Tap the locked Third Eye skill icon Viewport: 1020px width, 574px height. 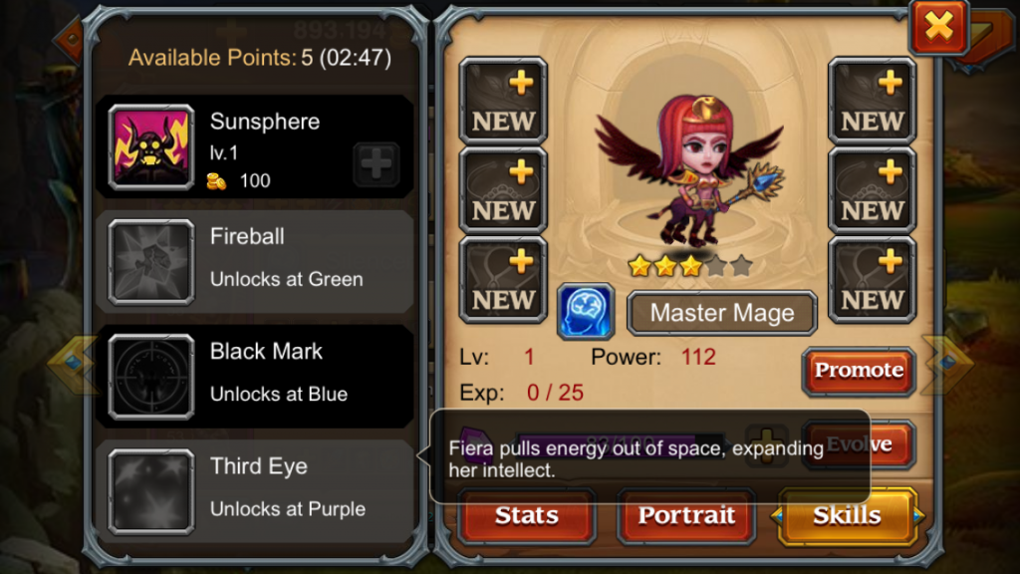(151, 492)
